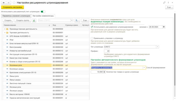Click folder icon of Торговая деятельность
The image size is (176, 101).
[x=7, y=33]
